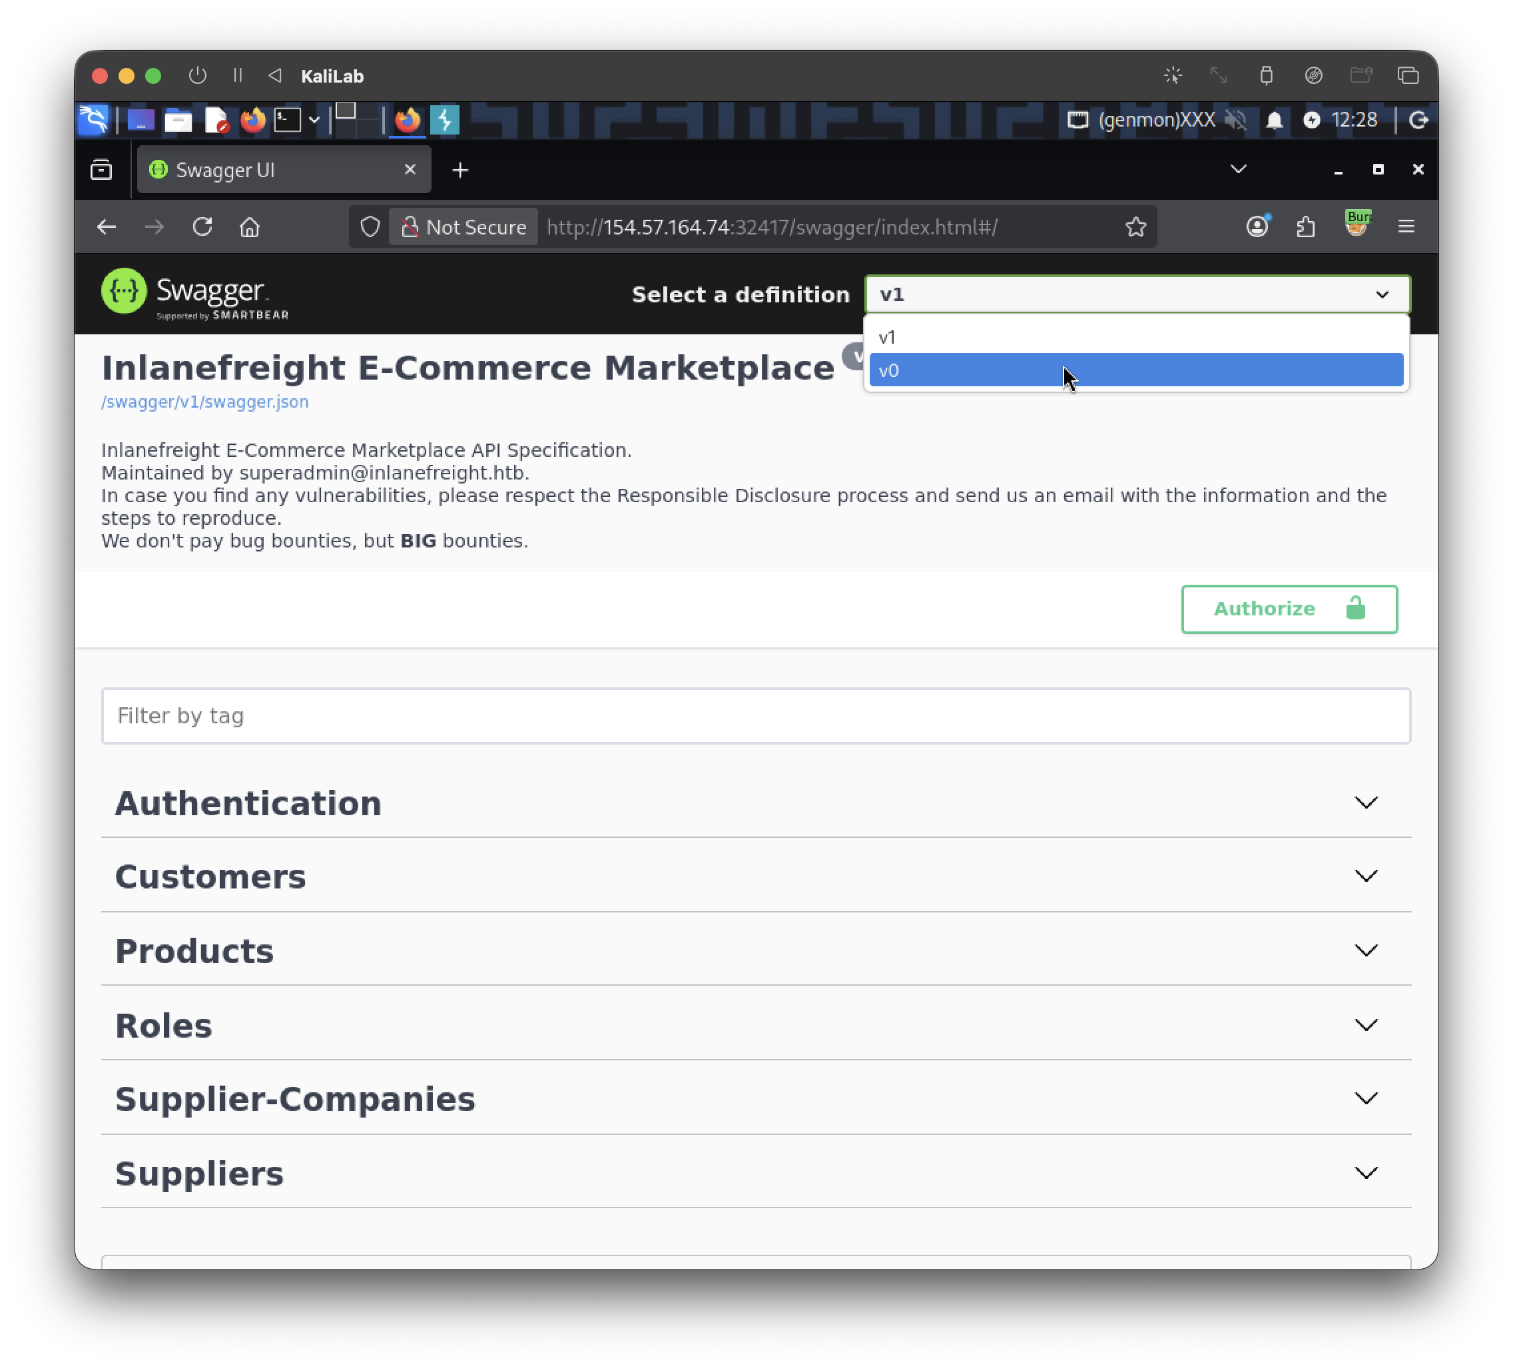Click the notifications bell in the panel

point(1273,120)
